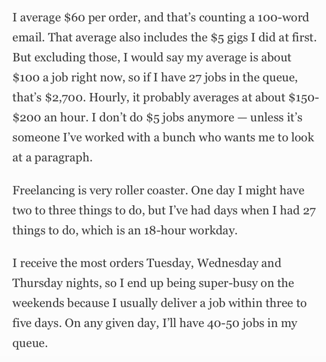The width and height of the screenshot is (326, 362).
Task: Click the word "weekends" in third paragraph
Action: 38,303
